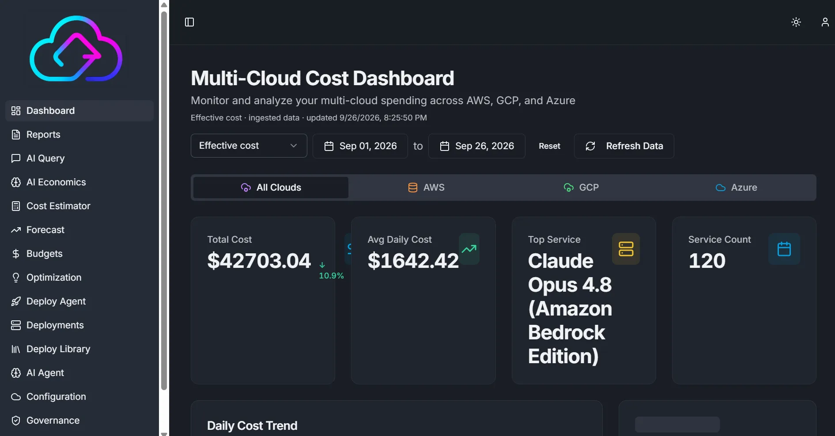The image size is (835, 436).
Task: Click the Deployments server icon
Action: tap(16, 325)
